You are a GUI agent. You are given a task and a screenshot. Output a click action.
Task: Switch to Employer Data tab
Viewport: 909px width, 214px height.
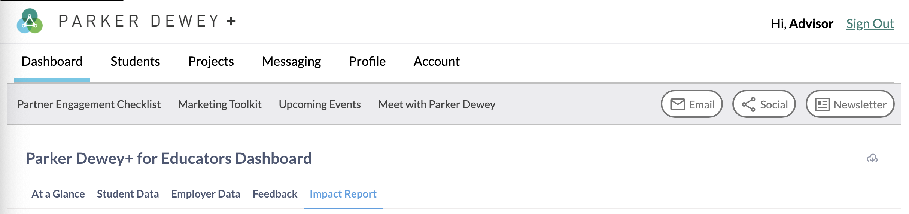(x=206, y=194)
